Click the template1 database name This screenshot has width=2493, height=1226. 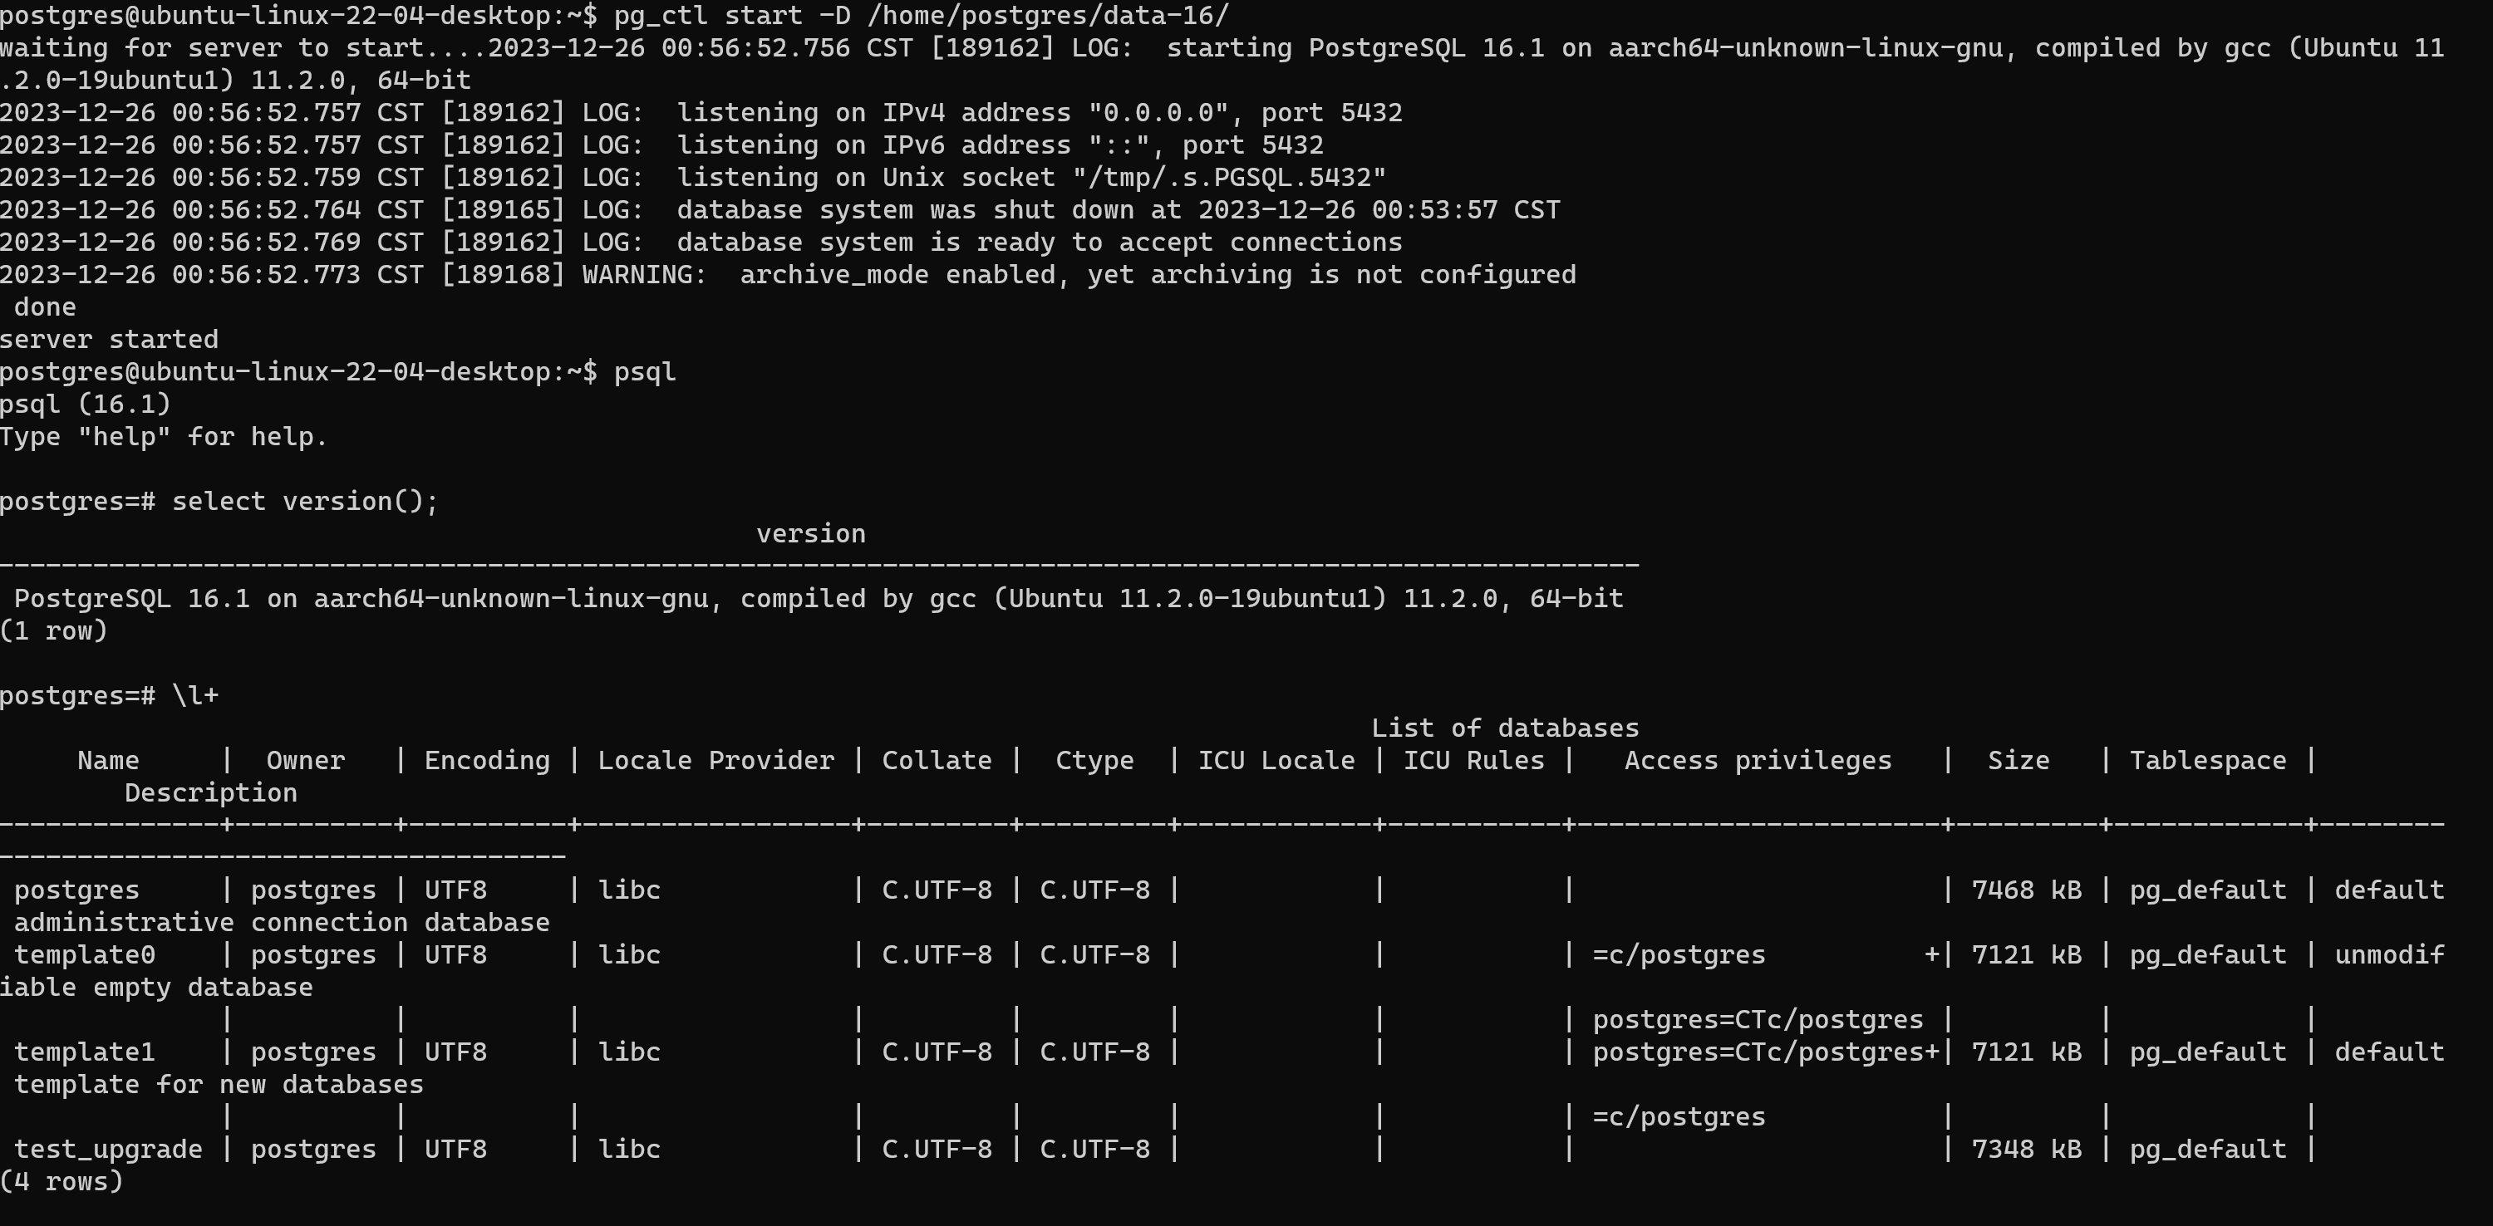(x=85, y=1052)
